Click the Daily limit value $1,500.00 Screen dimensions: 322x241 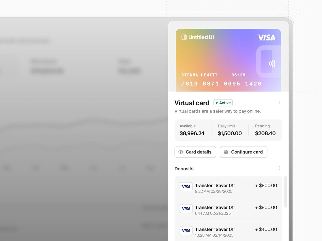(230, 133)
